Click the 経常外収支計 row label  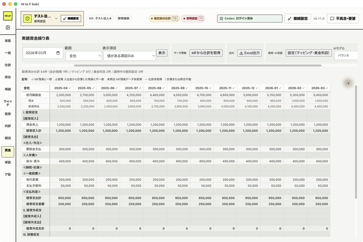pos(35,228)
